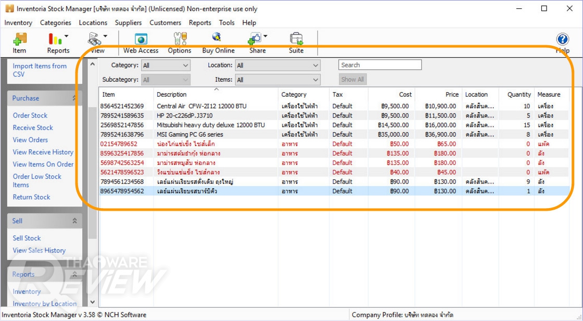
Task: Click the View Sales History link
Action: (39, 250)
